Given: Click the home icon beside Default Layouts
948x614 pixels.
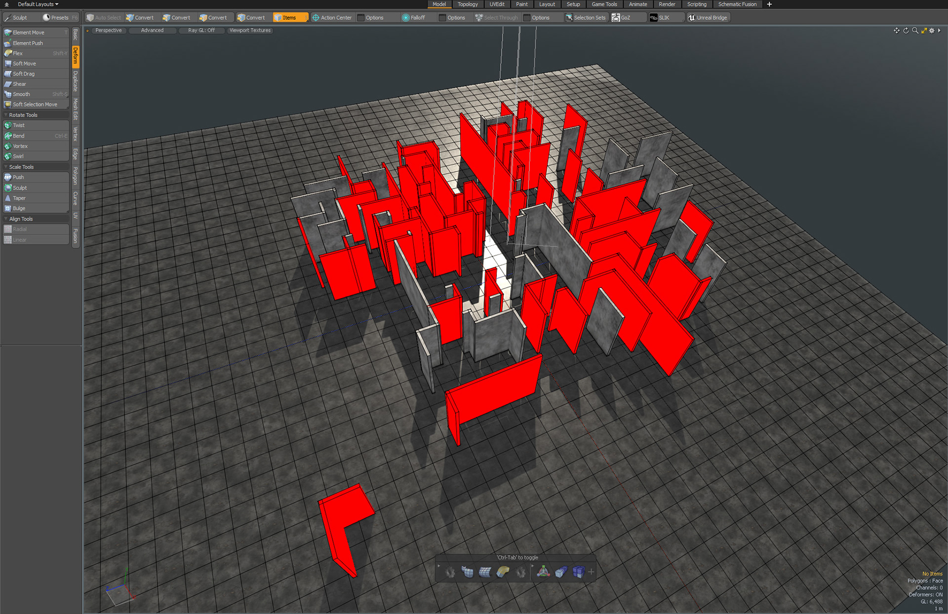Looking at the screenshot, I should pos(6,4).
